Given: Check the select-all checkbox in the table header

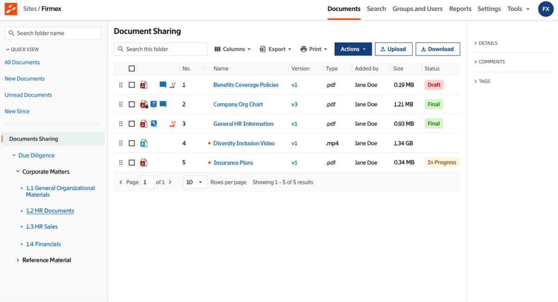Looking at the screenshot, I should (x=132, y=68).
